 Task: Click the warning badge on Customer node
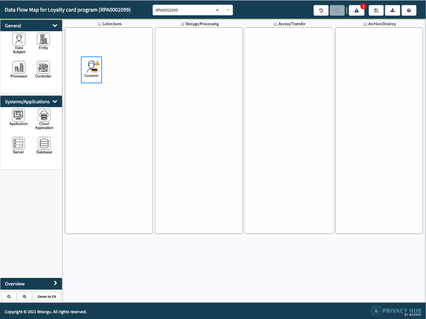click(97, 63)
